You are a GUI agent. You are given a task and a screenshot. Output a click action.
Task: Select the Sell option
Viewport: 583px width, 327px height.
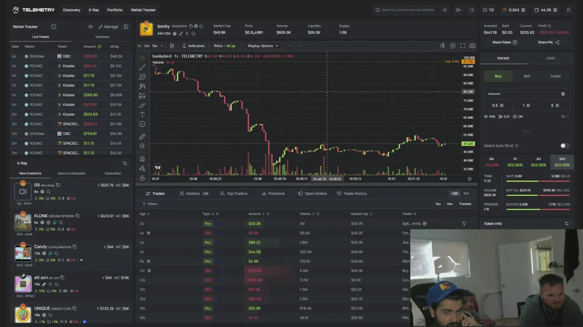pyautogui.click(x=527, y=76)
